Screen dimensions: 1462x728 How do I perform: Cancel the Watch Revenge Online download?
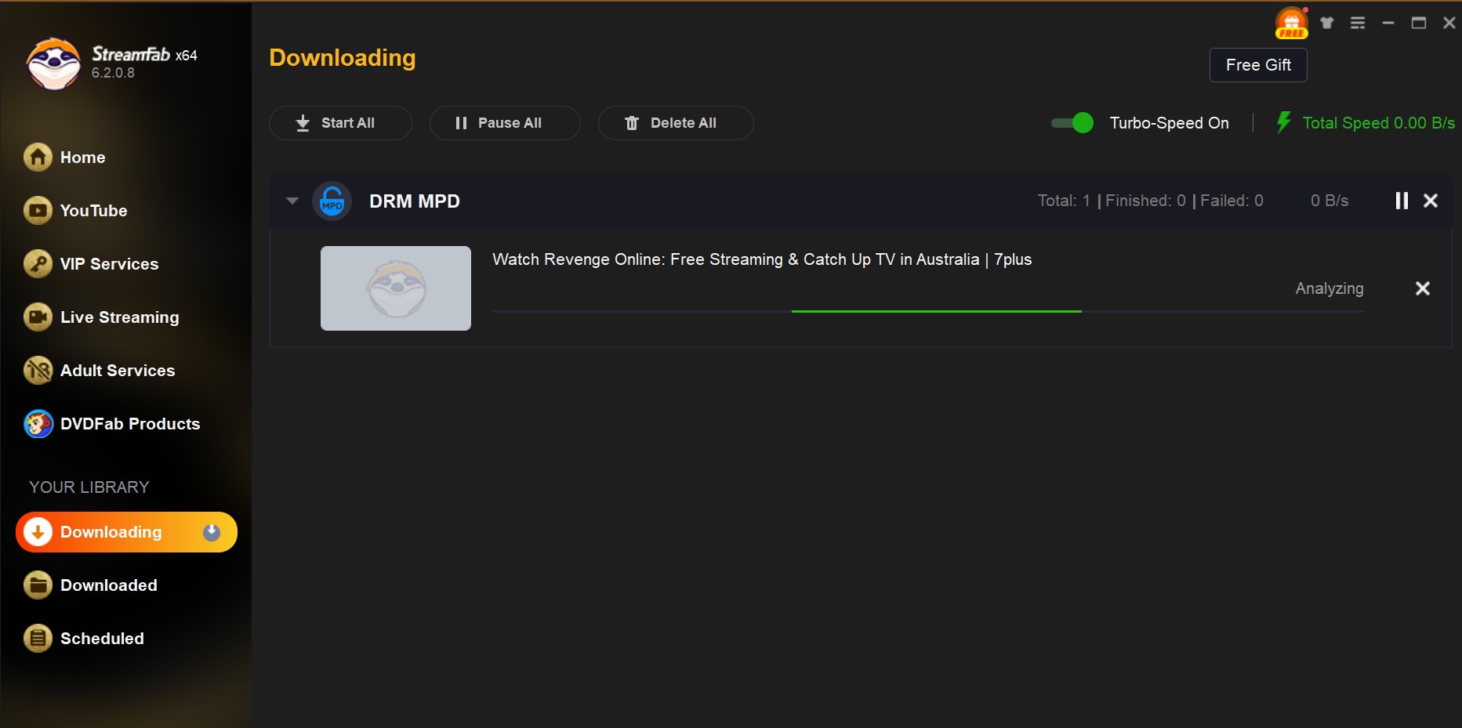[1423, 288]
